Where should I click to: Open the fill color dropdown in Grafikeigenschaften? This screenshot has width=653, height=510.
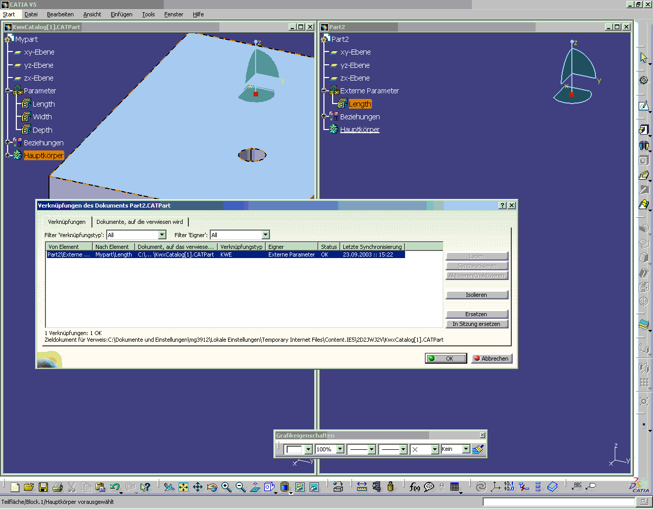click(x=308, y=449)
